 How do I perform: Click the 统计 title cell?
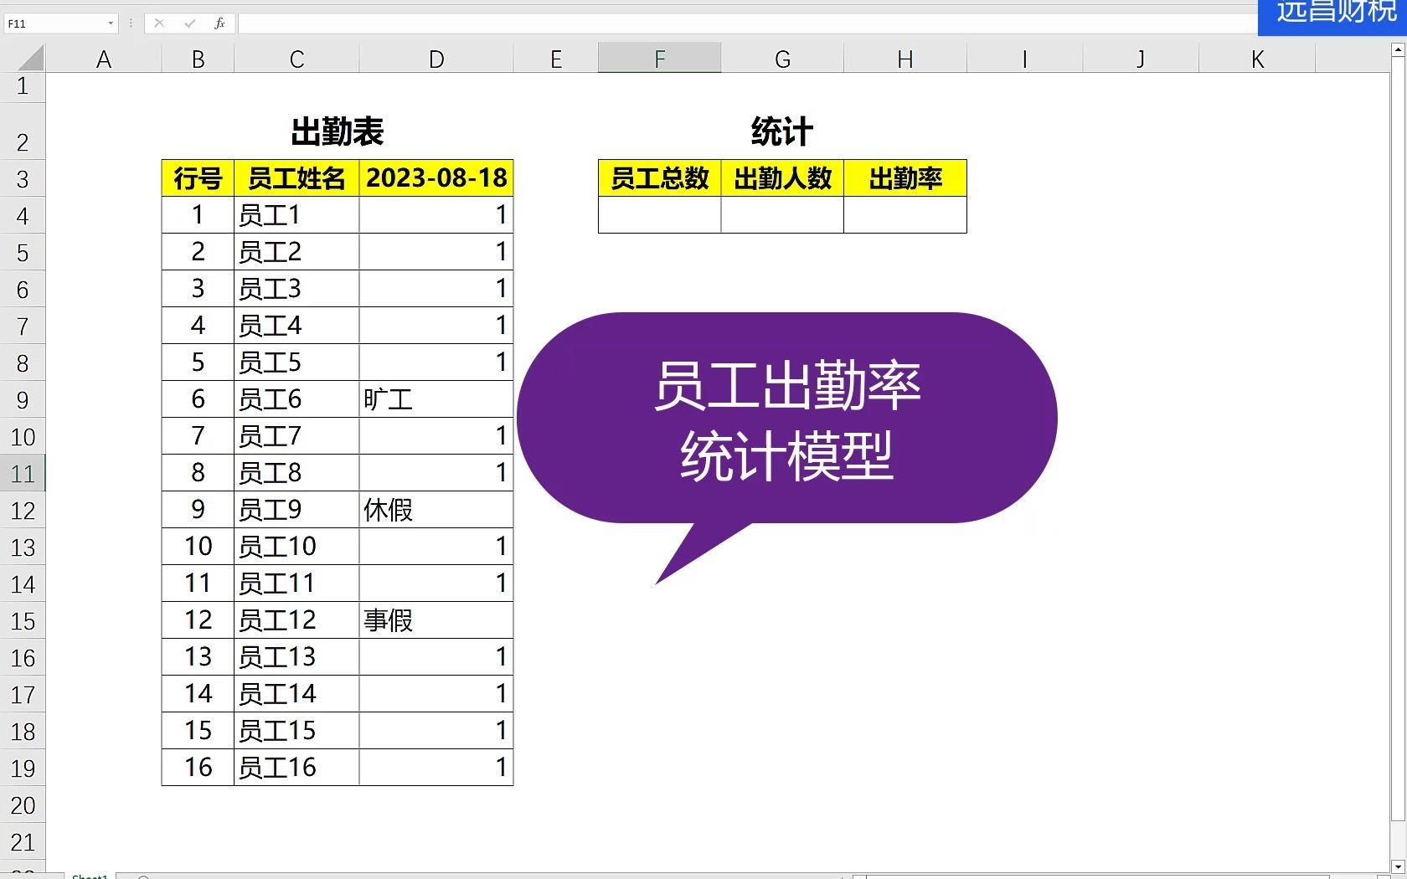point(782,131)
